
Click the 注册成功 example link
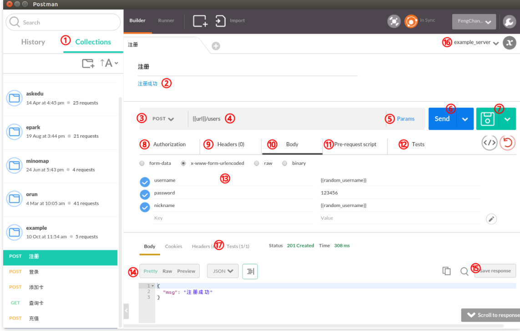pos(147,84)
